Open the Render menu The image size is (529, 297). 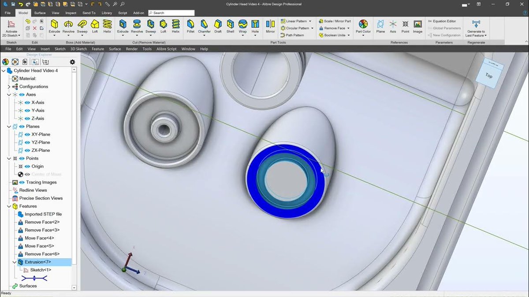coord(132,49)
